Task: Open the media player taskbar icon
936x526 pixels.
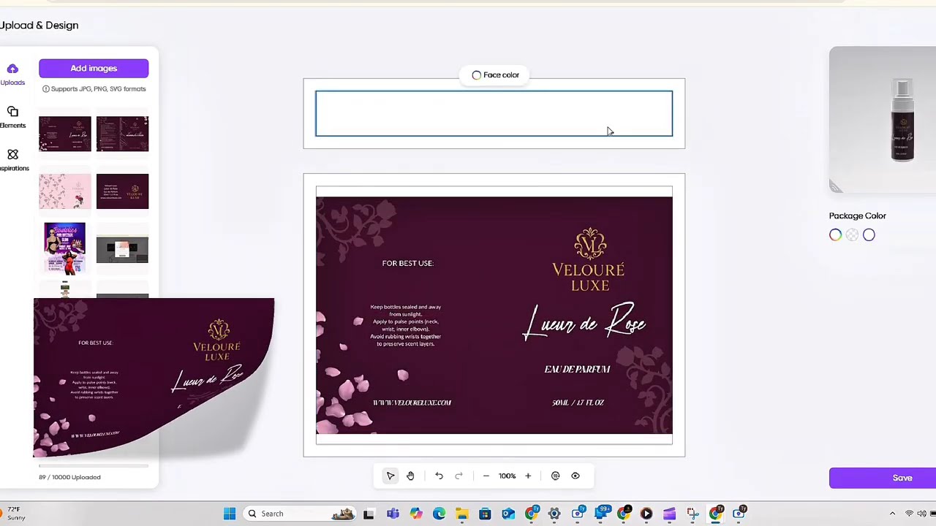Action: (x=646, y=514)
